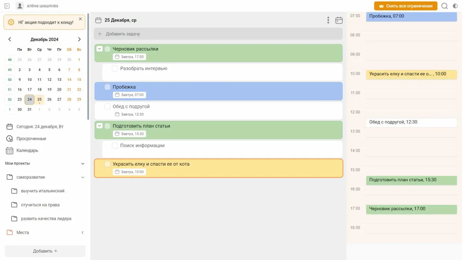Click the Добавить задачу input field
462x260 pixels.
pyautogui.click(x=218, y=34)
